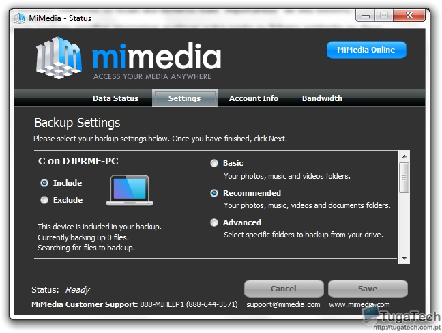Click the 'Backup Settings' heading
Image resolution: width=442 pixels, height=333 pixels.
[x=77, y=123]
